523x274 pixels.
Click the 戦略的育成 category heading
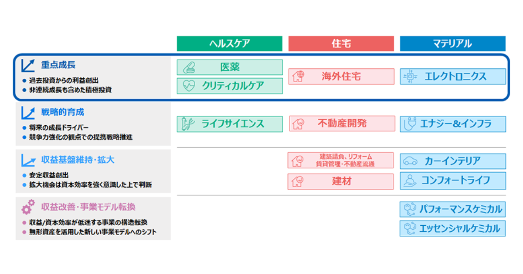pyautogui.click(x=62, y=112)
